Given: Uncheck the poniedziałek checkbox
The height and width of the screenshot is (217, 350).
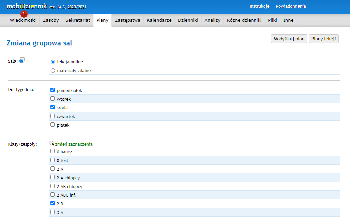Looking at the screenshot, I should [x=52, y=90].
